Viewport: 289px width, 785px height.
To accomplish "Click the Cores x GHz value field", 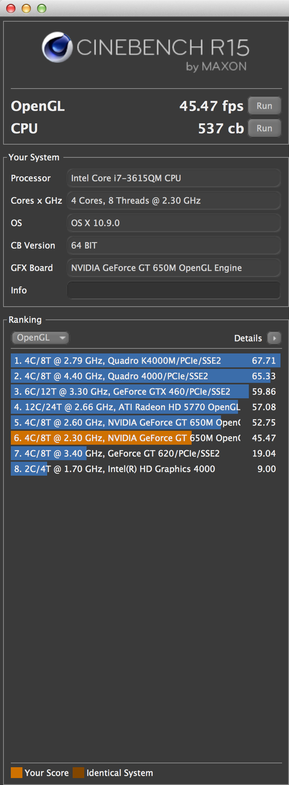I will [x=173, y=200].
